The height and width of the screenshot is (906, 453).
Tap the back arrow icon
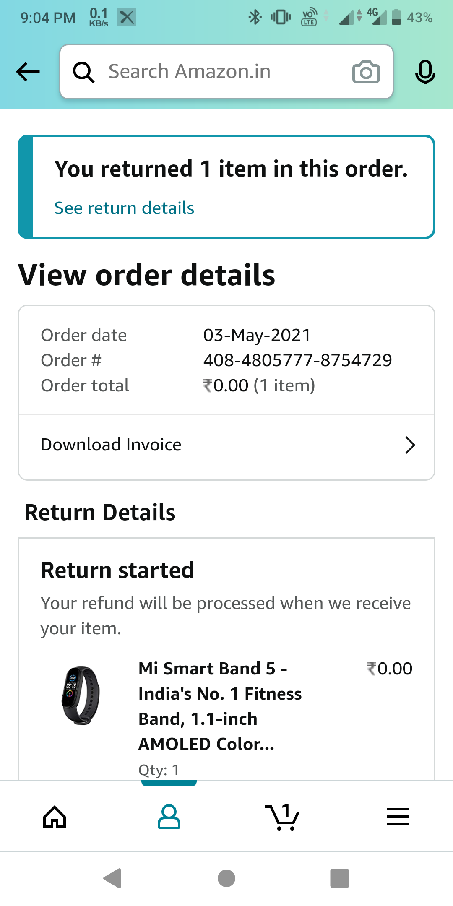pyautogui.click(x=28, y=72)
